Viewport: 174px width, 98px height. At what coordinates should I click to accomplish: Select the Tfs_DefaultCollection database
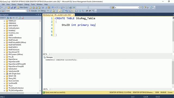point(16,88)
